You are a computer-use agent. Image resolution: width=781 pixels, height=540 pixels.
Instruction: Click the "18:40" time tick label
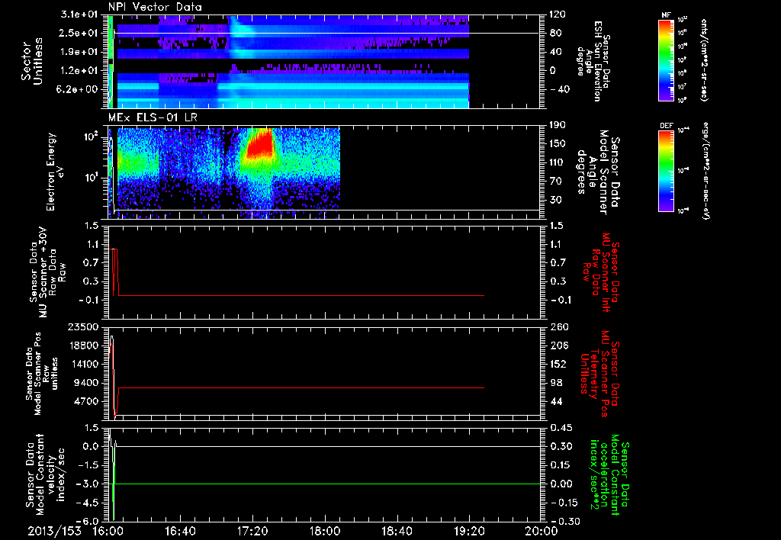click(x=397, y=531)
